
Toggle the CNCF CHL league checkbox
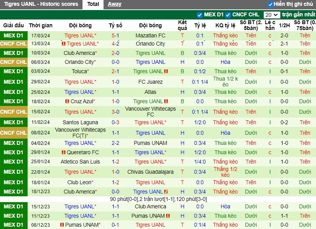coord(228,15)
